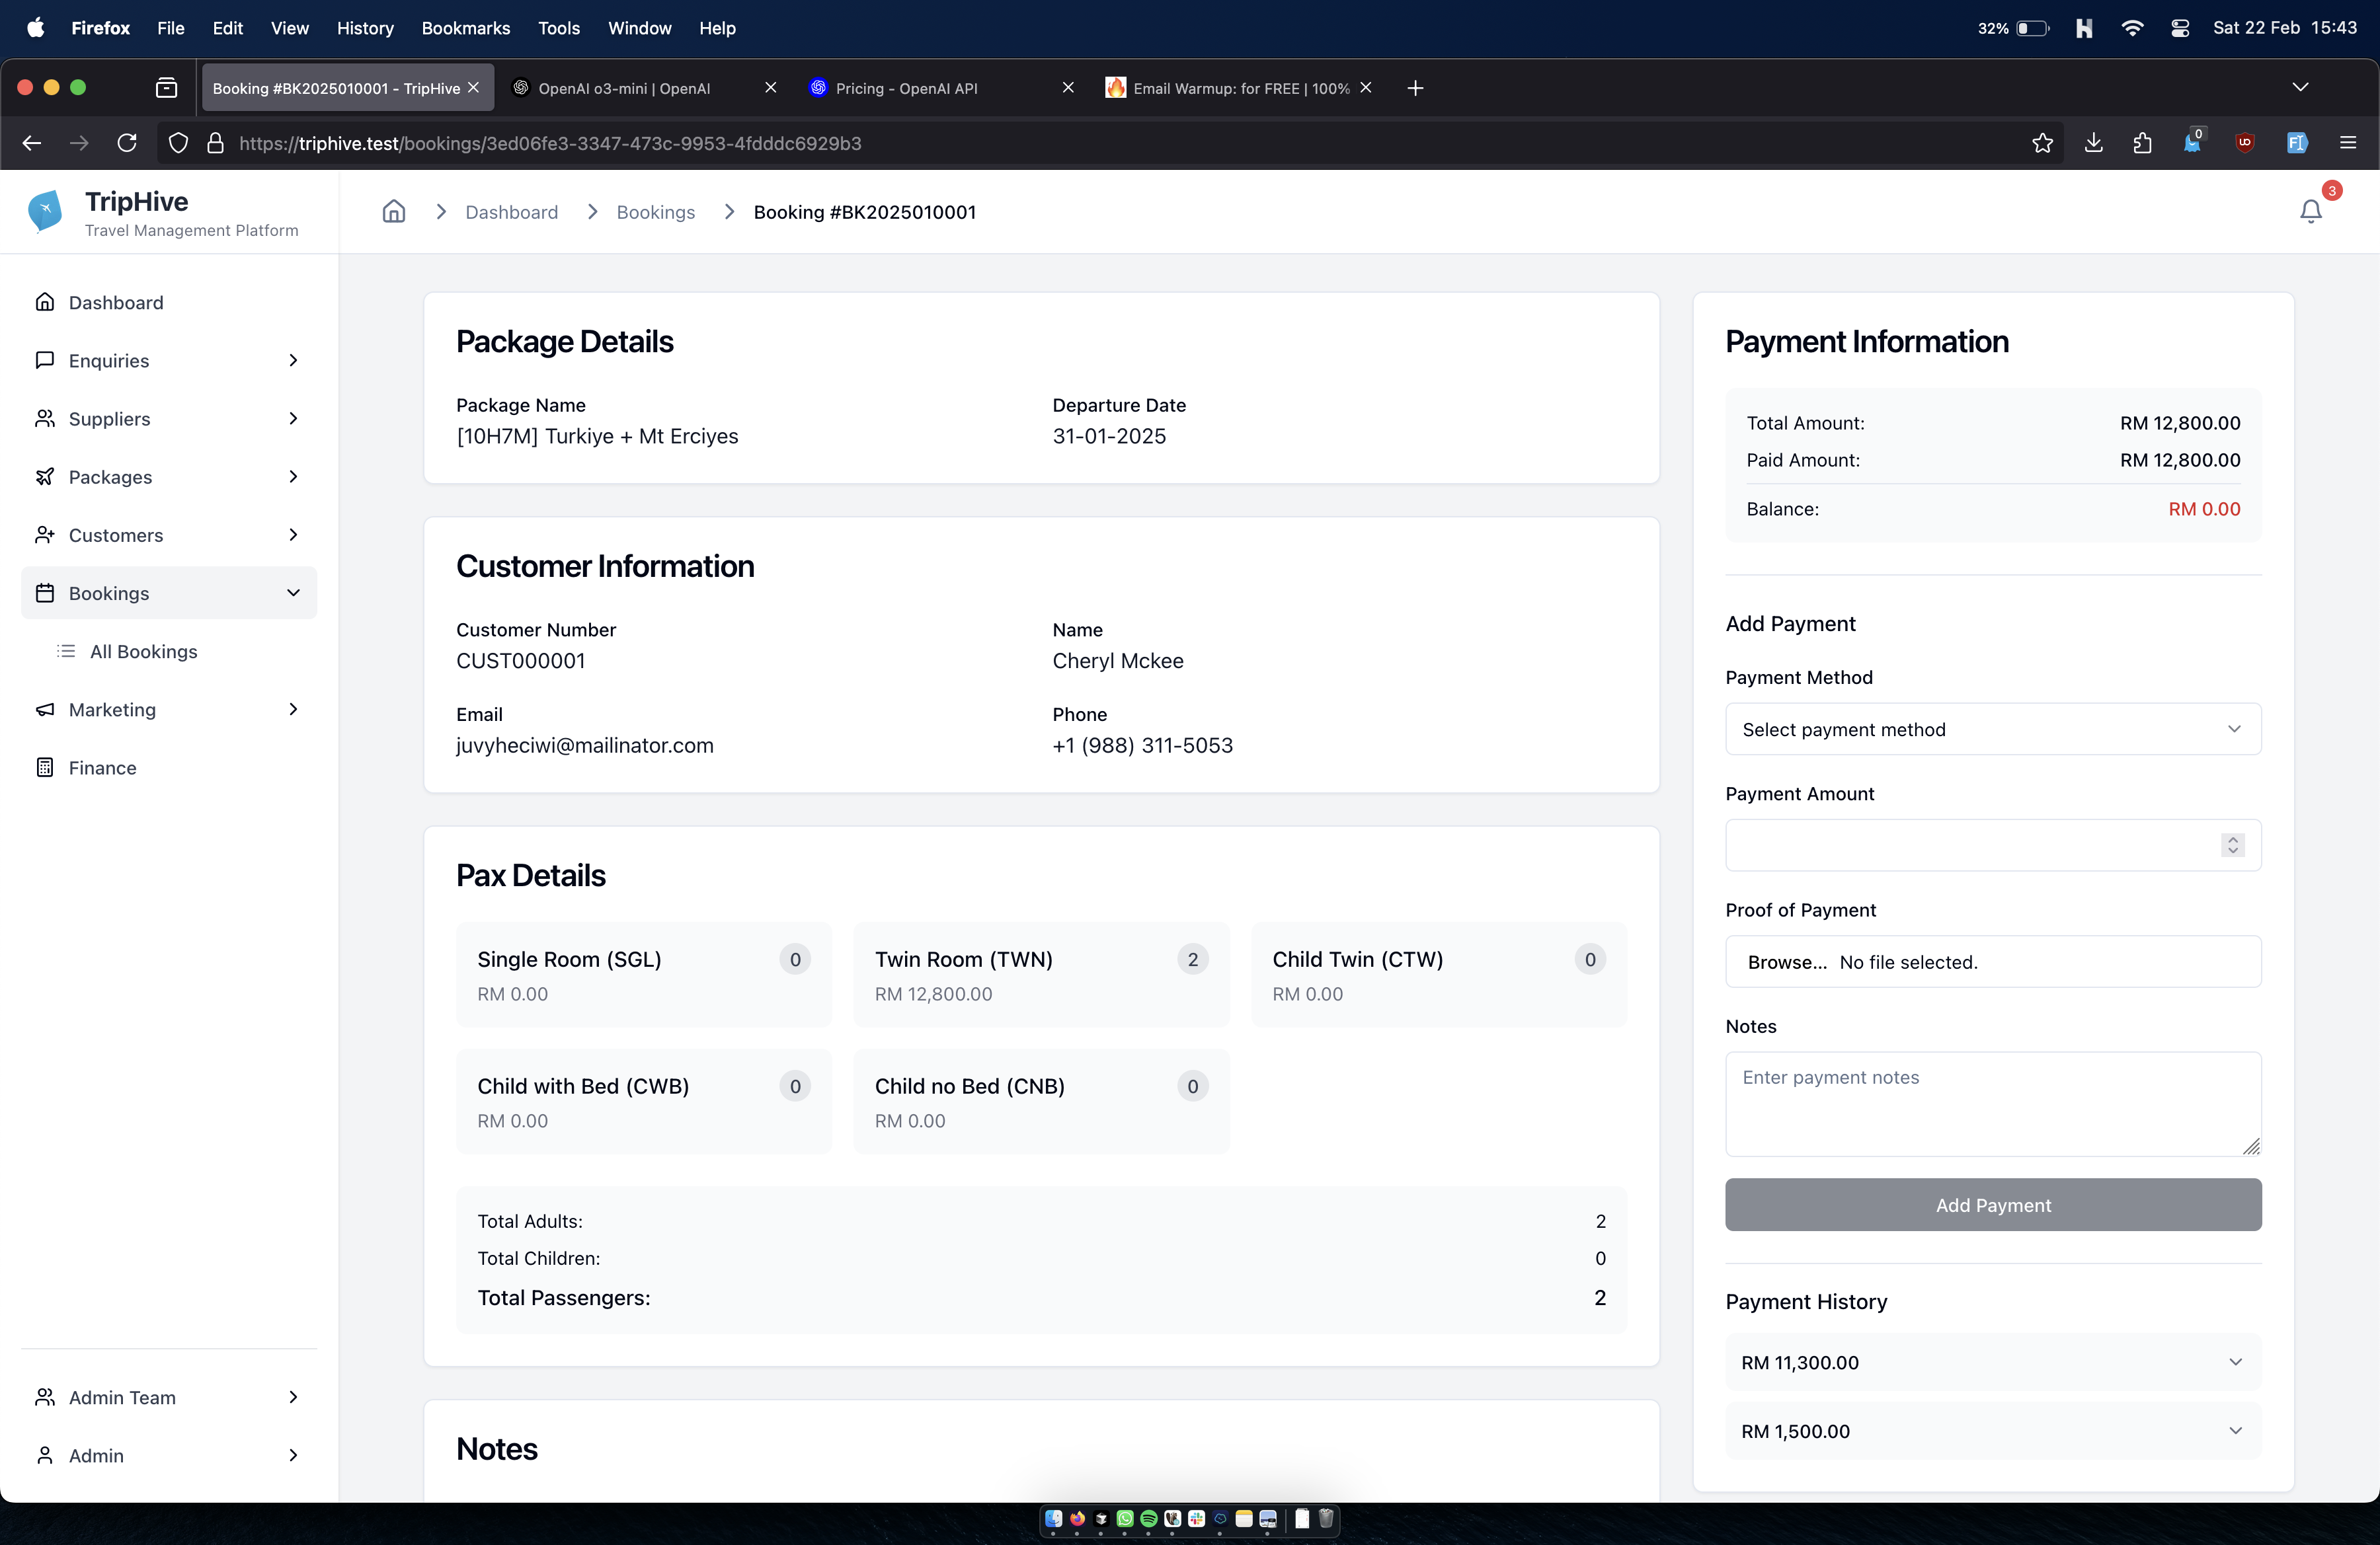2380x1545 pixels.
Task: Open a new browser tab
Action: 1415,88
